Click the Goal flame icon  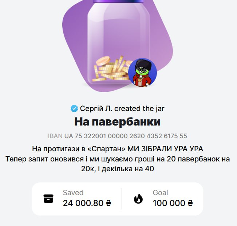[x=138, y=199]
